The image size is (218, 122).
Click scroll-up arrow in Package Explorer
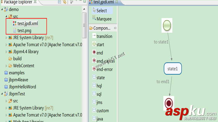click(84, 9)
